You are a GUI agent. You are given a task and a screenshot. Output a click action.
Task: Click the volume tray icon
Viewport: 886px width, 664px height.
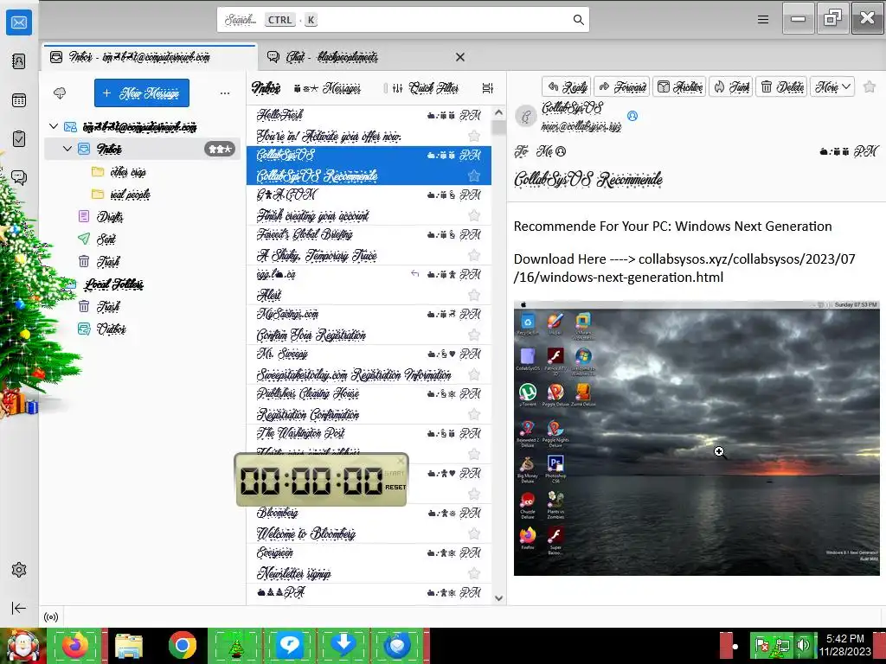[803, 644]
